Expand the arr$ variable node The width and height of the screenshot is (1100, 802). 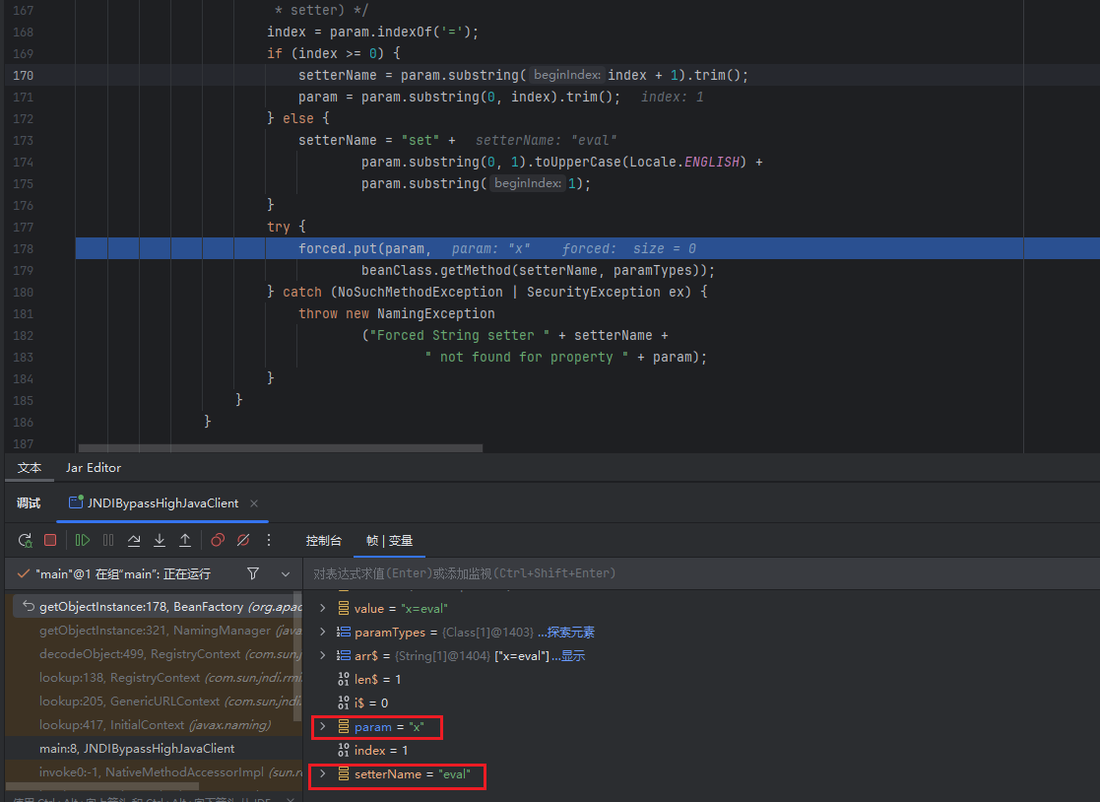tap(323, 655)
